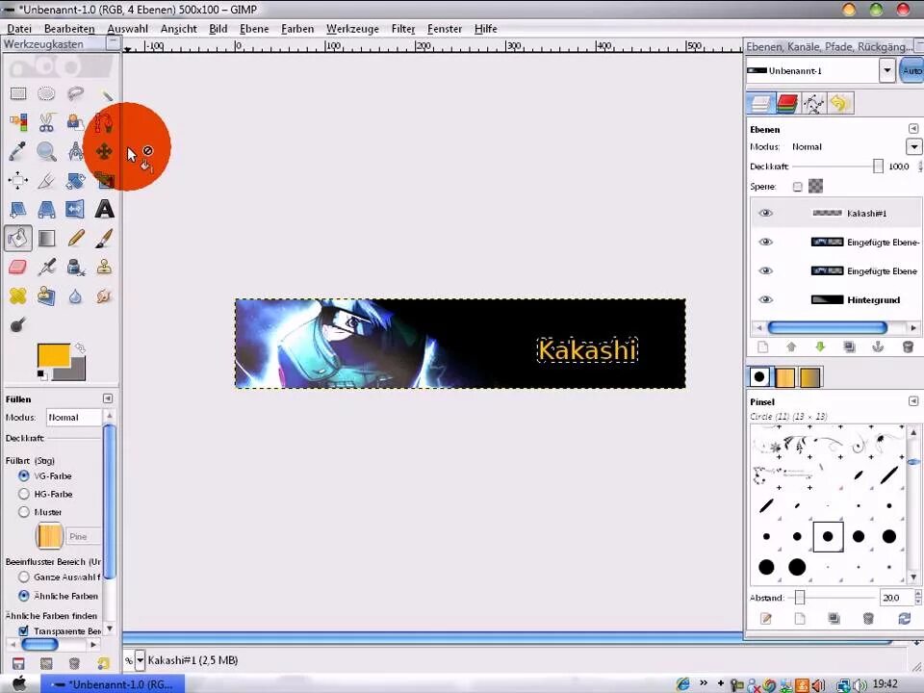Image resolution: width=924 pixels, height=693 pixels.
Task: Select the Crop tool
Action: pyautogui.click(x=46, y=180)
